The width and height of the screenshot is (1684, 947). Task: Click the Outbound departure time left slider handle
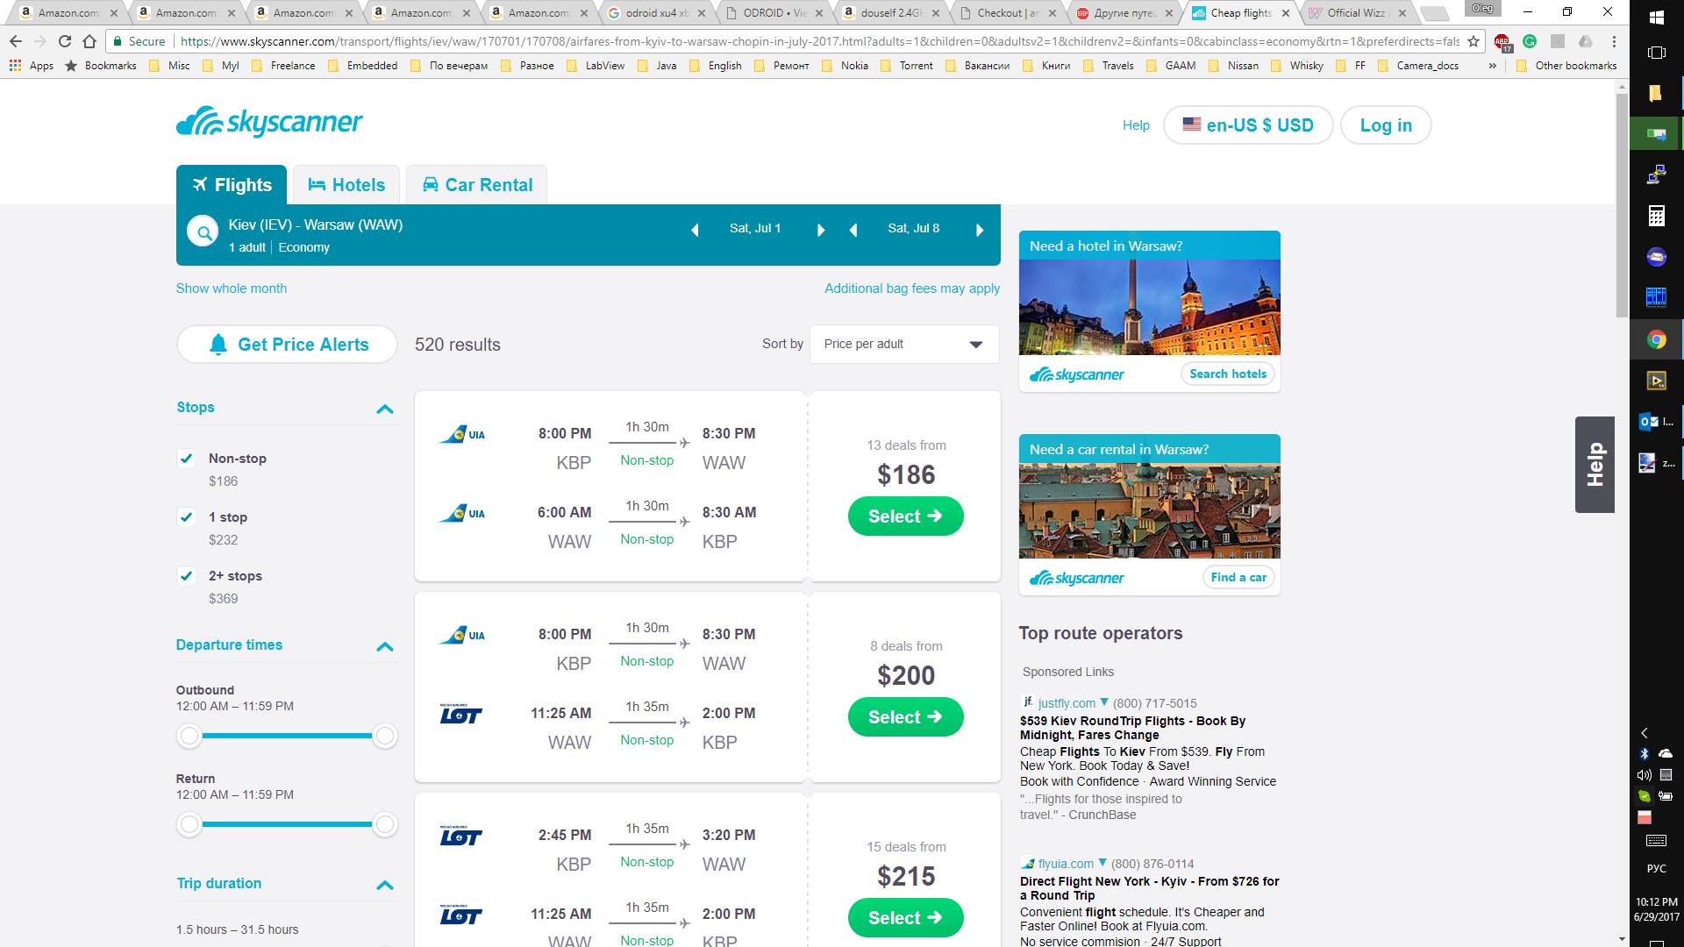[x=189, y=736]
